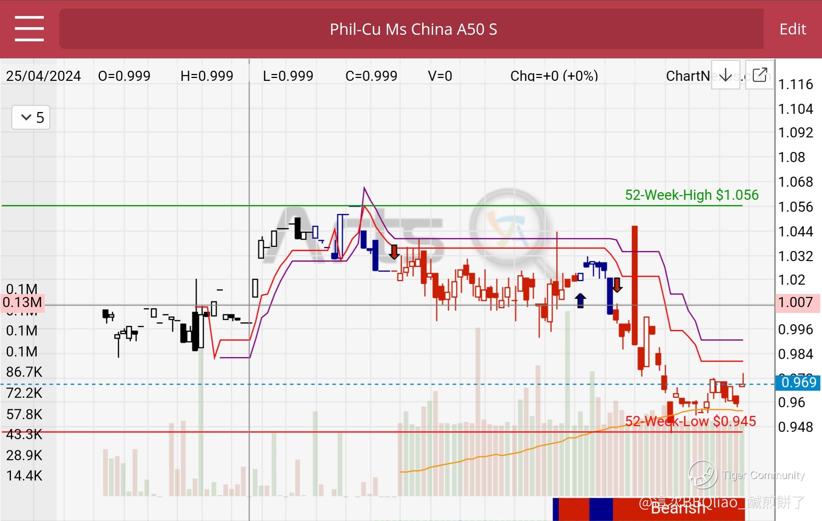This screenshot has height=521, width=822.
Task: Select the 52-Week-Low $0.945 label
Action: [x=690, y=421]
